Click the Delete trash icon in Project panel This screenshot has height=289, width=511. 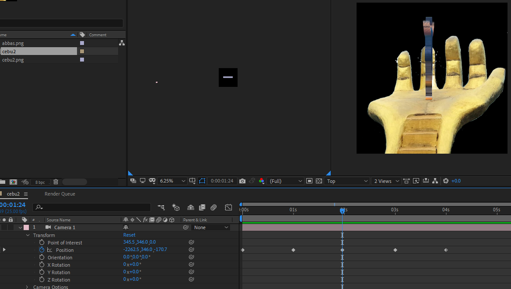pos(56,182)
